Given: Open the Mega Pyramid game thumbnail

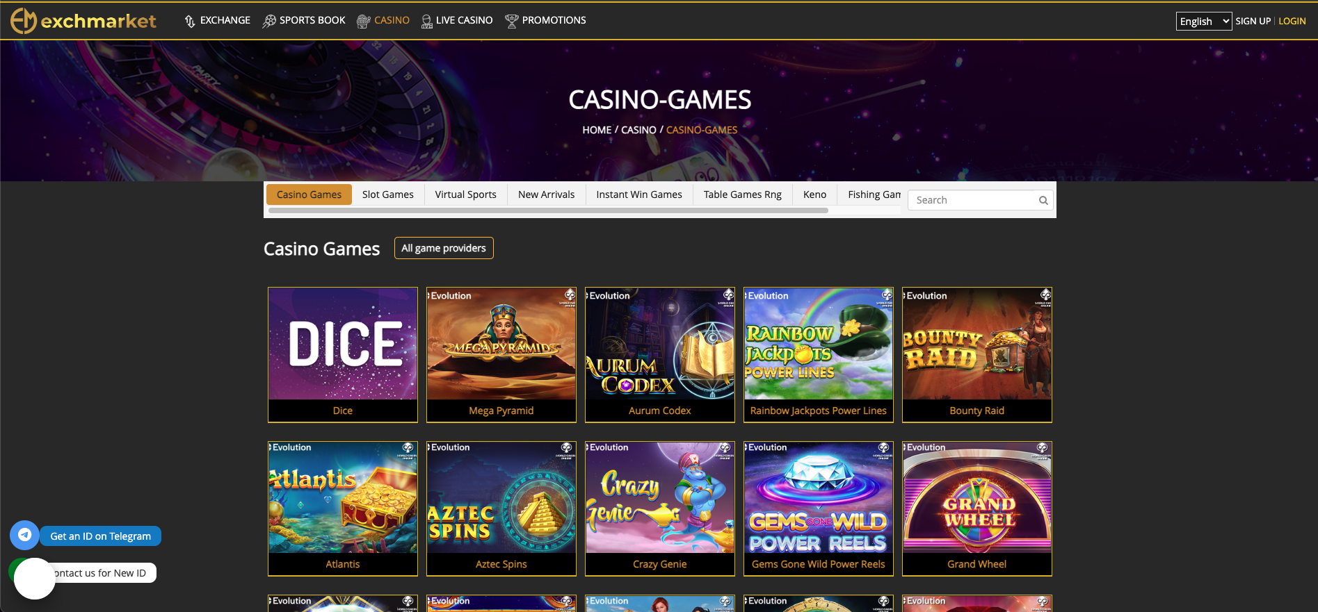Looking at the screenshot, I should [x=501, y=354].
